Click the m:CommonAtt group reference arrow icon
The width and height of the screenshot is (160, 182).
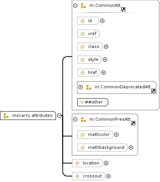123,10
